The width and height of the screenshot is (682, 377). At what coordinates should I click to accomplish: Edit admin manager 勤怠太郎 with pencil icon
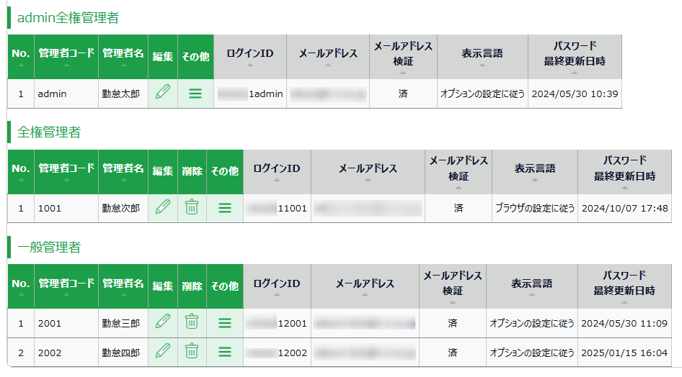tap(163, 92)
